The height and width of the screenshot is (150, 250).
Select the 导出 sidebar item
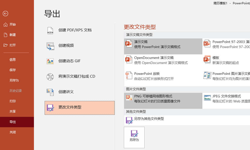(x=17, y=122)
